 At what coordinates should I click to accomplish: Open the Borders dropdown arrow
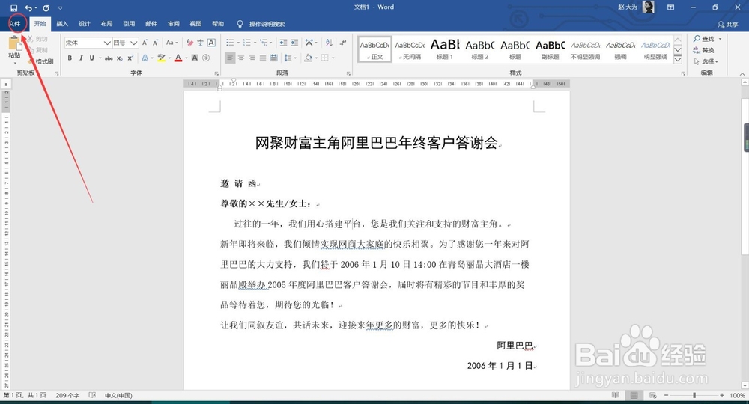coord(333,58)
